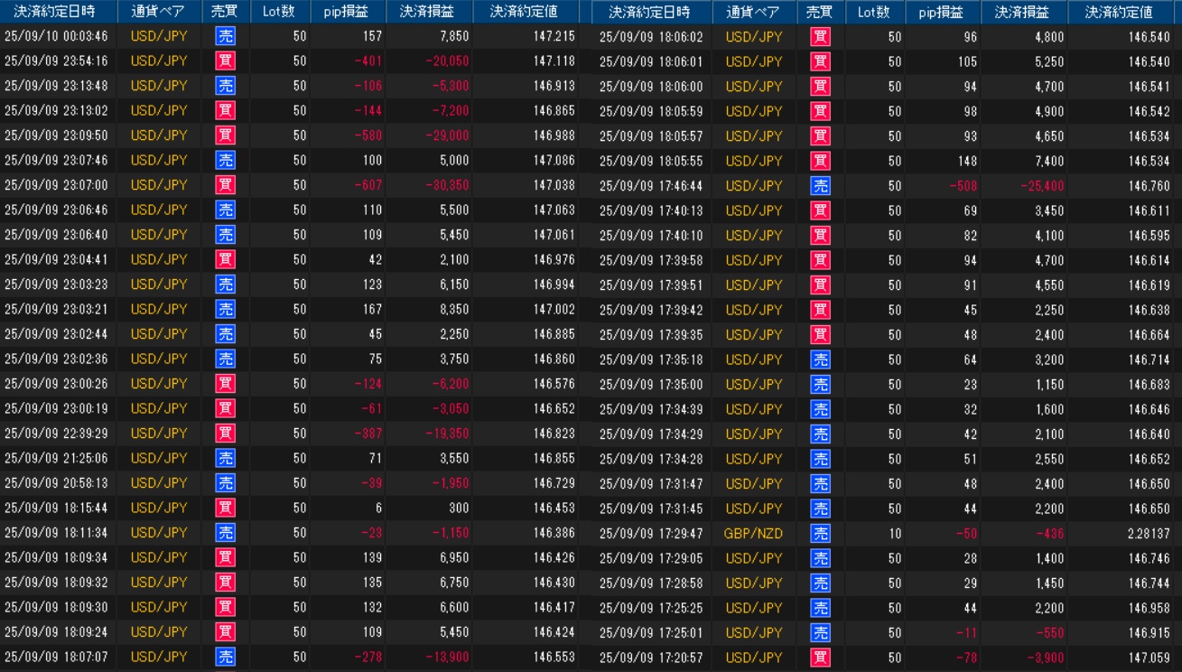Select the 売 badge in the 18:11:34 row
This screenshot has width=1182, height=672.
(225, 533)
